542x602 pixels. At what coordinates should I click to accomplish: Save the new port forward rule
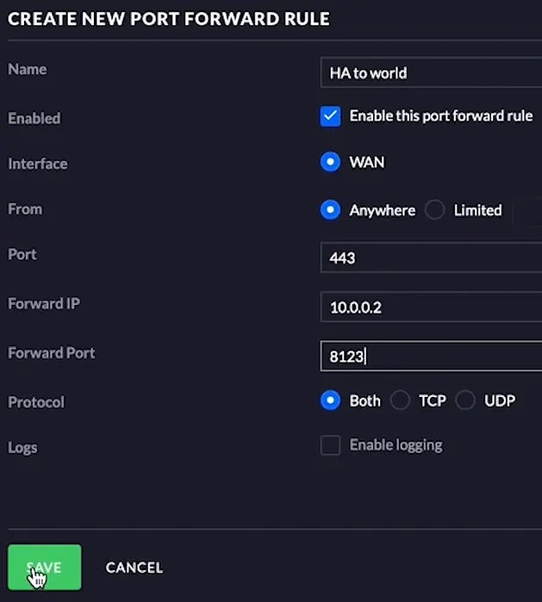point(45,567)
